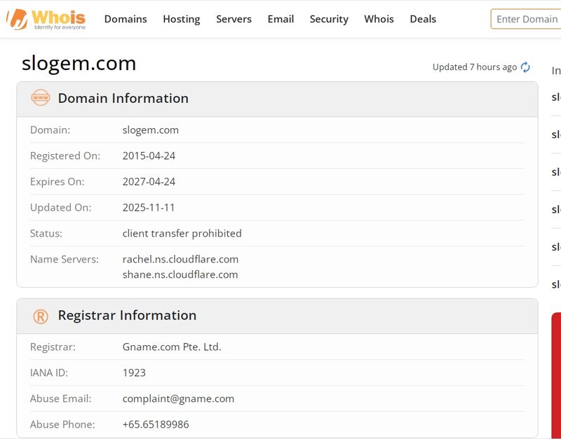
Task: Refresh the record via the update icon
Action: pyautogui.click(x=525, y=67)
